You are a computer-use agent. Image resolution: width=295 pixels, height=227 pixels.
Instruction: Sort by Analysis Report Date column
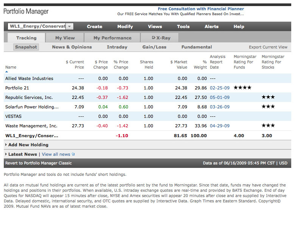[217, 62]
